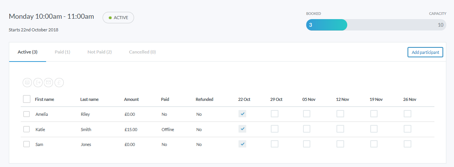Mark Sam as attended on 05 Nov
This screenshot has width=454, height=167.
[x=307, y=144]
